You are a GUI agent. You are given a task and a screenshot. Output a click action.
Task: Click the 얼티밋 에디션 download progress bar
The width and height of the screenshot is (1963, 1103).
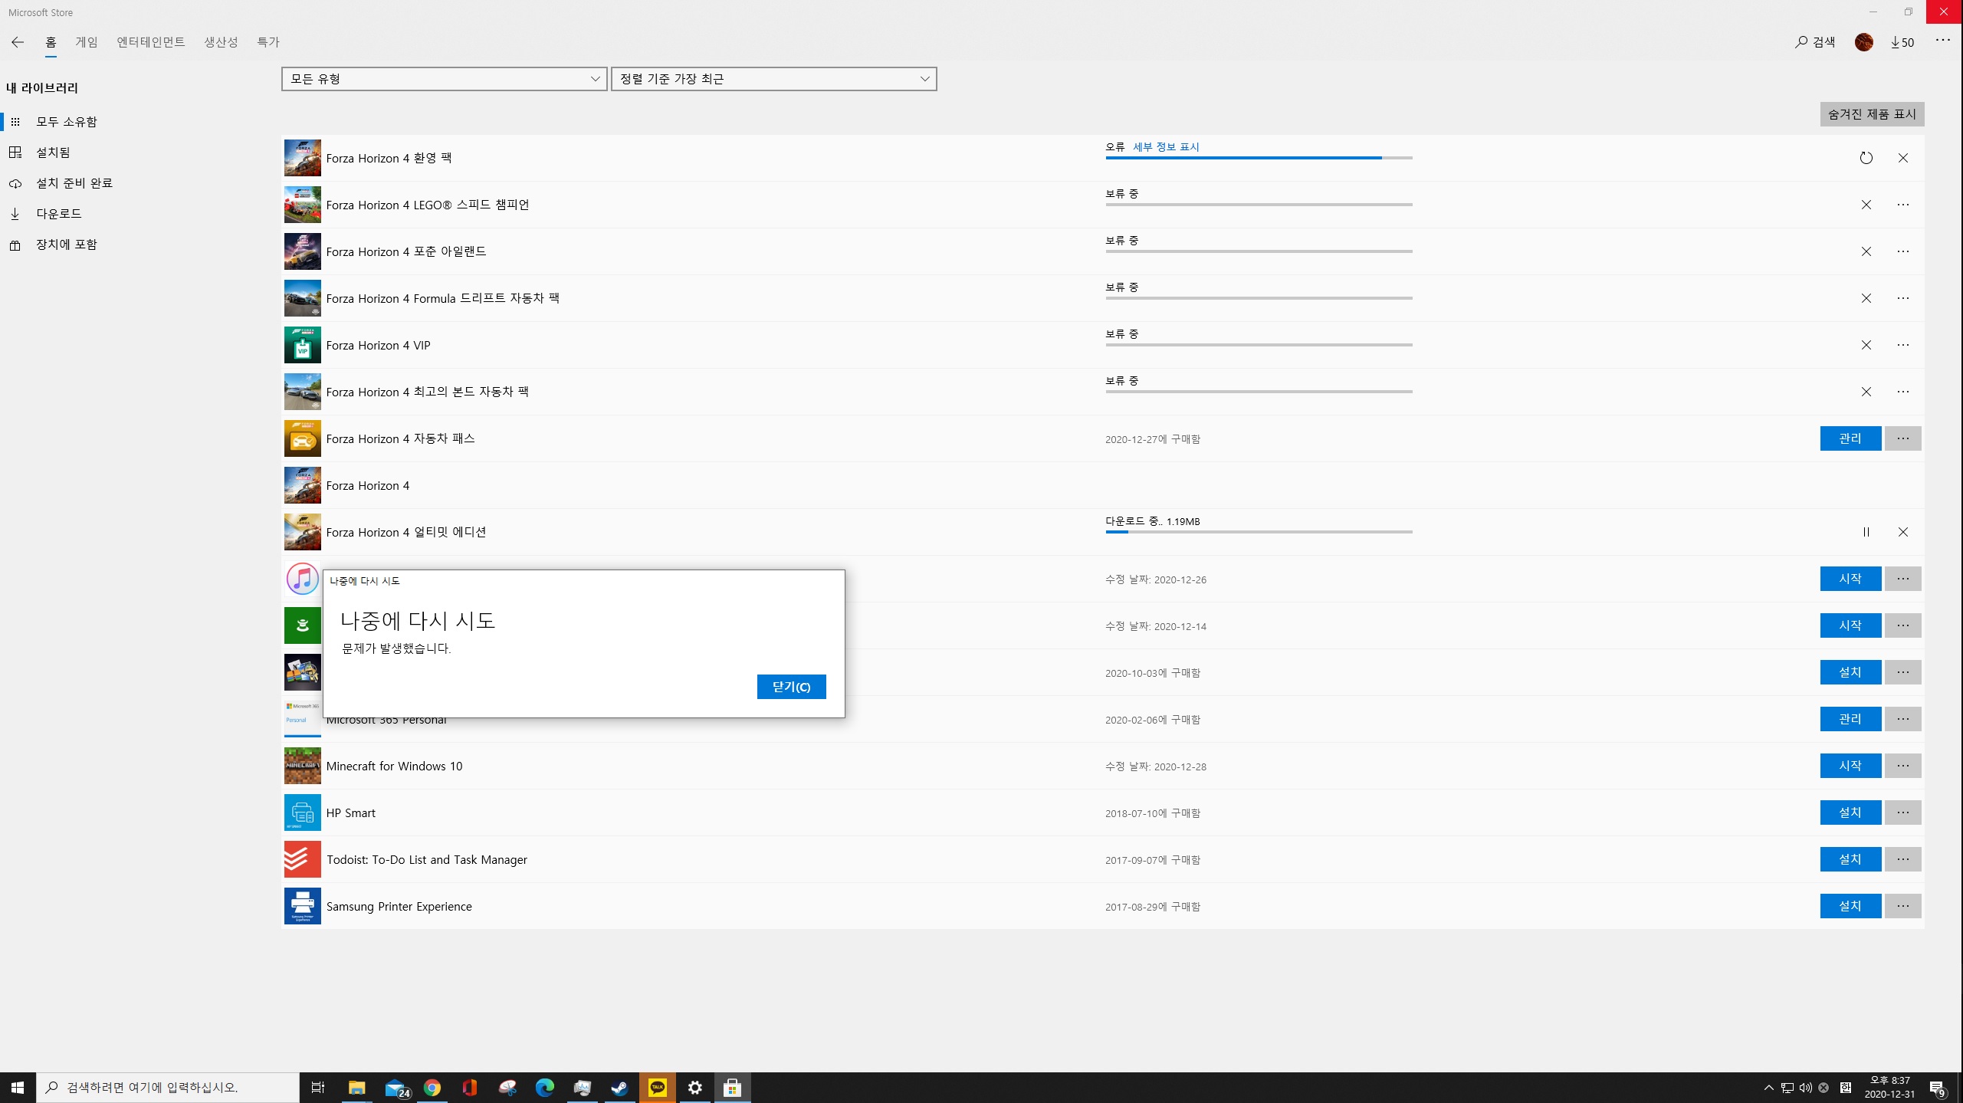click(1259, 532)
